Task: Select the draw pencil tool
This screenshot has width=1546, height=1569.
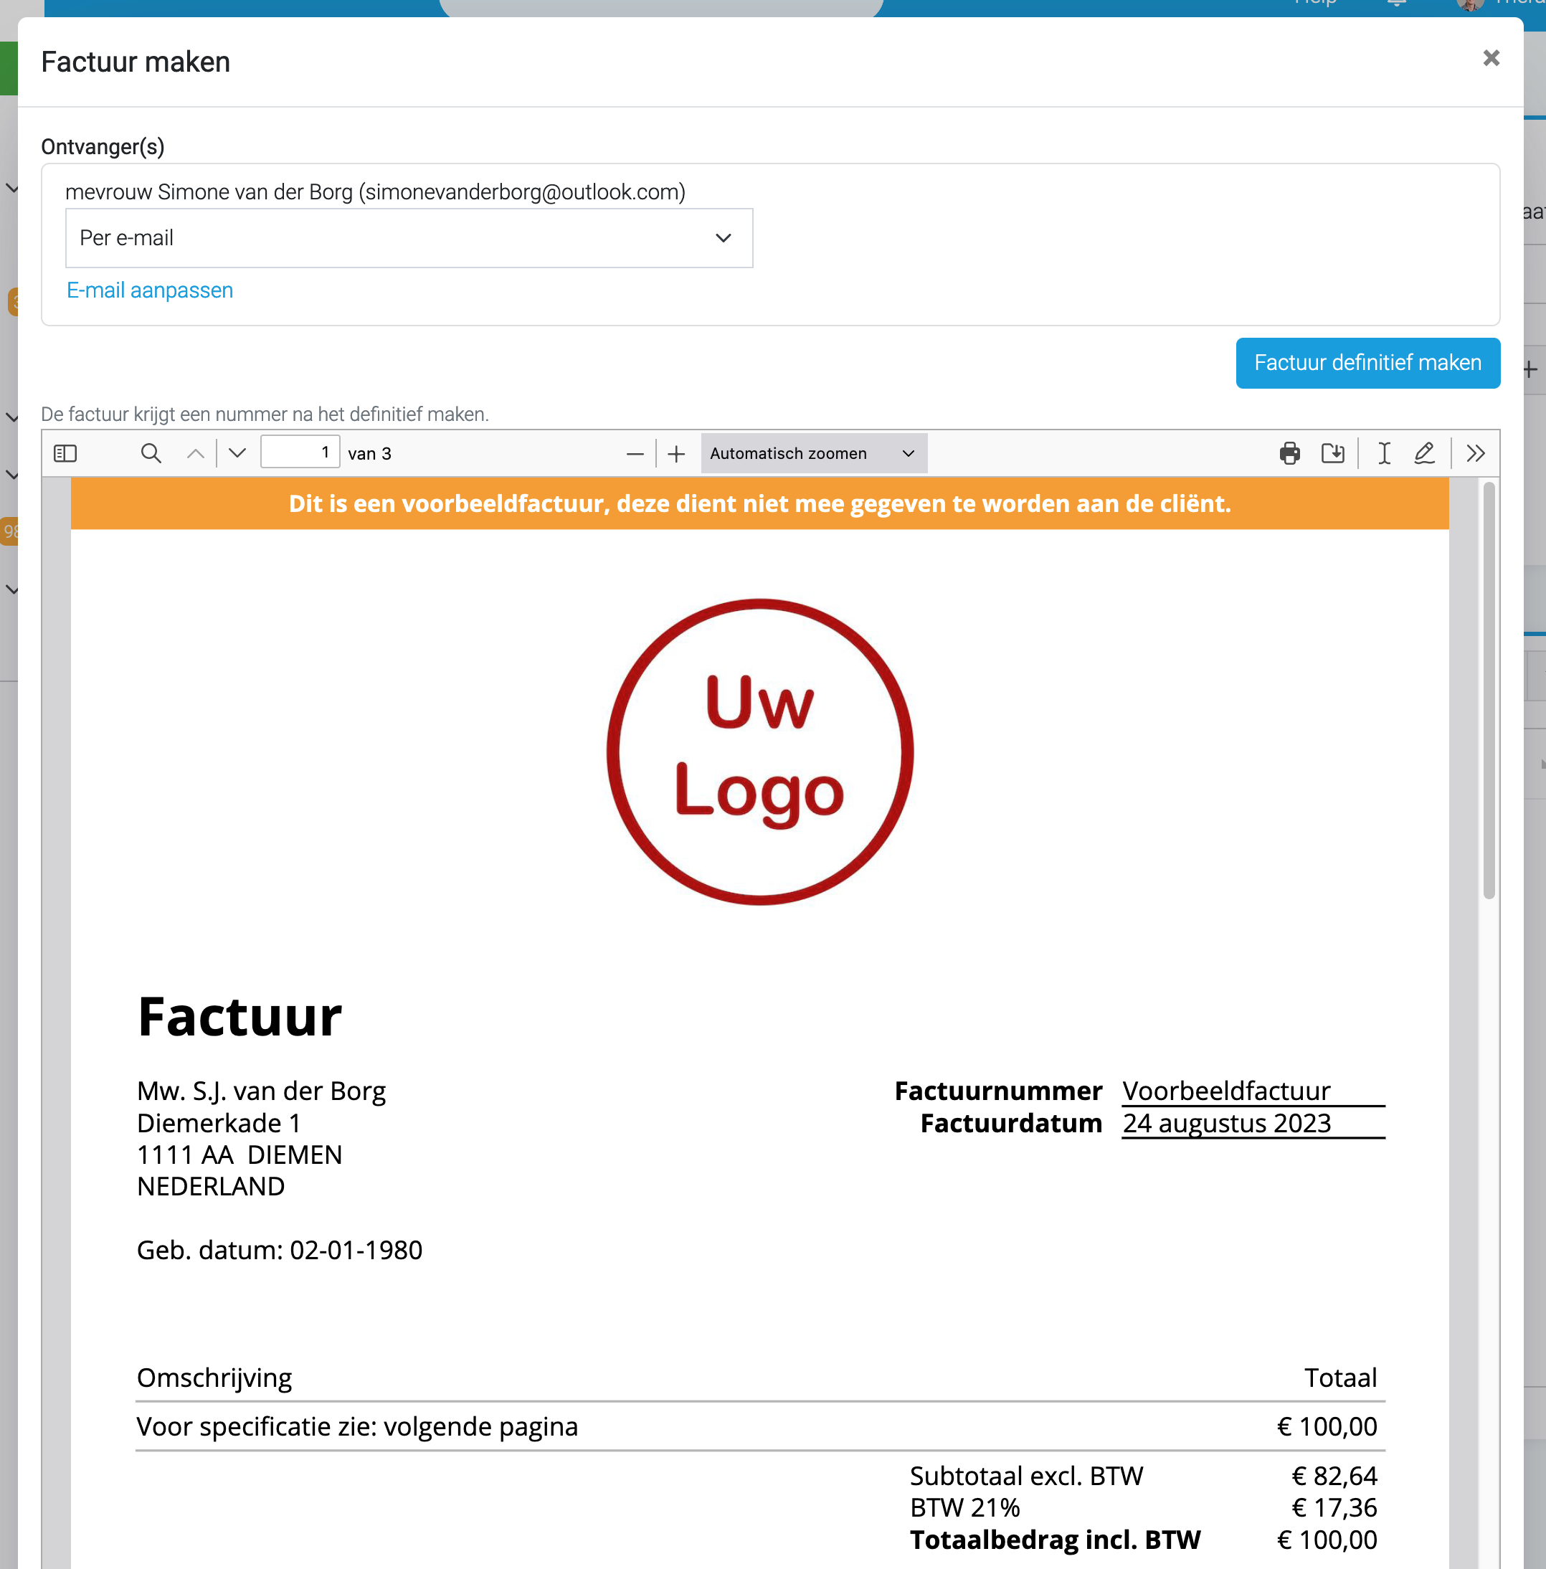Action: click(x=1425, y=453)
